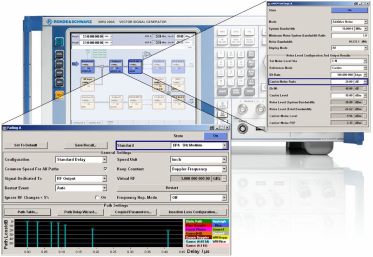Viewport: 373px width, 257px height.
Task: Push the yellow HELP key on front panel
Action: pyautogui.click(x=59, y=95)
